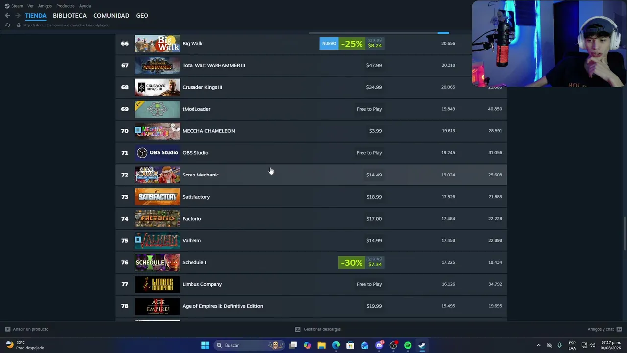Open the Schedule I thumbnail
The height and width of the screenshot is (353, 627).
click(x=157, y=262)
